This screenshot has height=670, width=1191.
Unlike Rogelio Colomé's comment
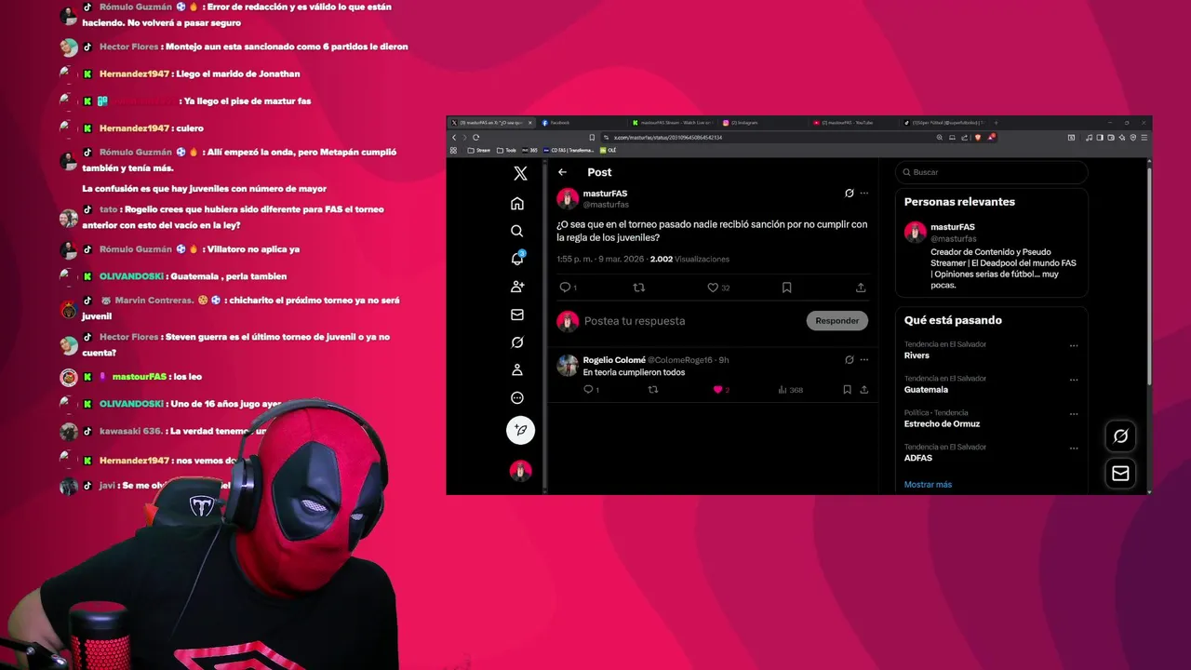click(x=717, y=390)
